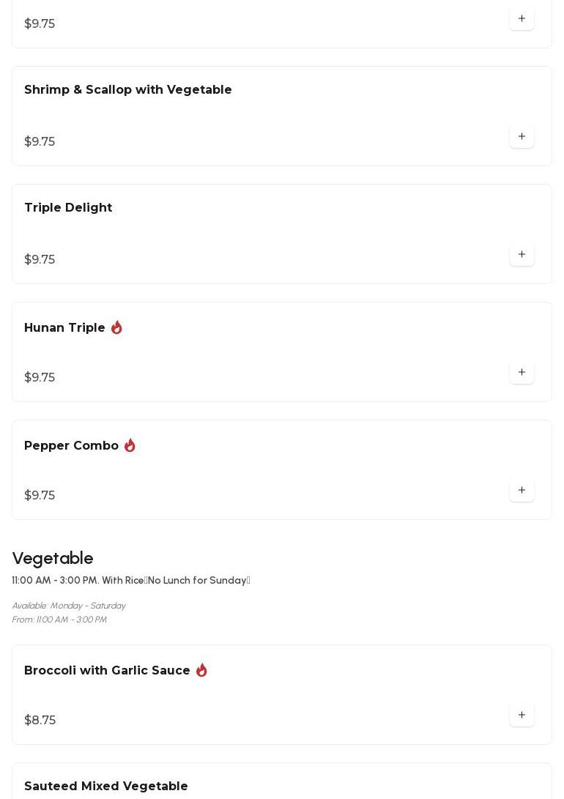Screen dimensions: 564x799
Task: Select the Hunan Triple item name
Action: pyautogui.click(x=64, y=328)
